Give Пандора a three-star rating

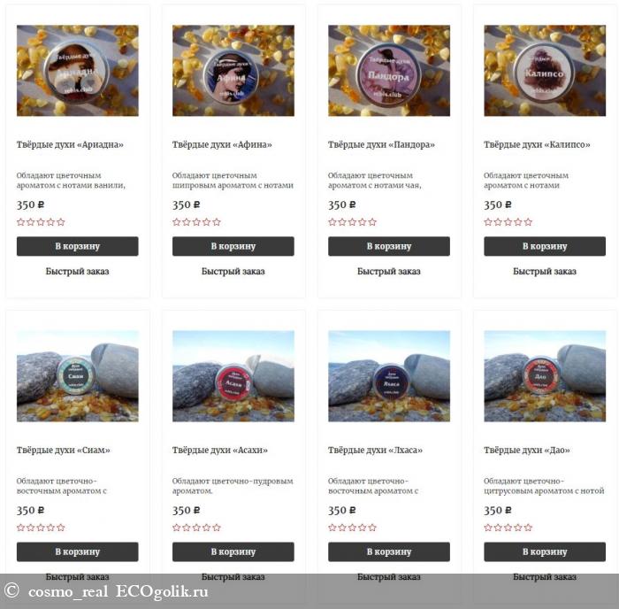tap(352, 222)
